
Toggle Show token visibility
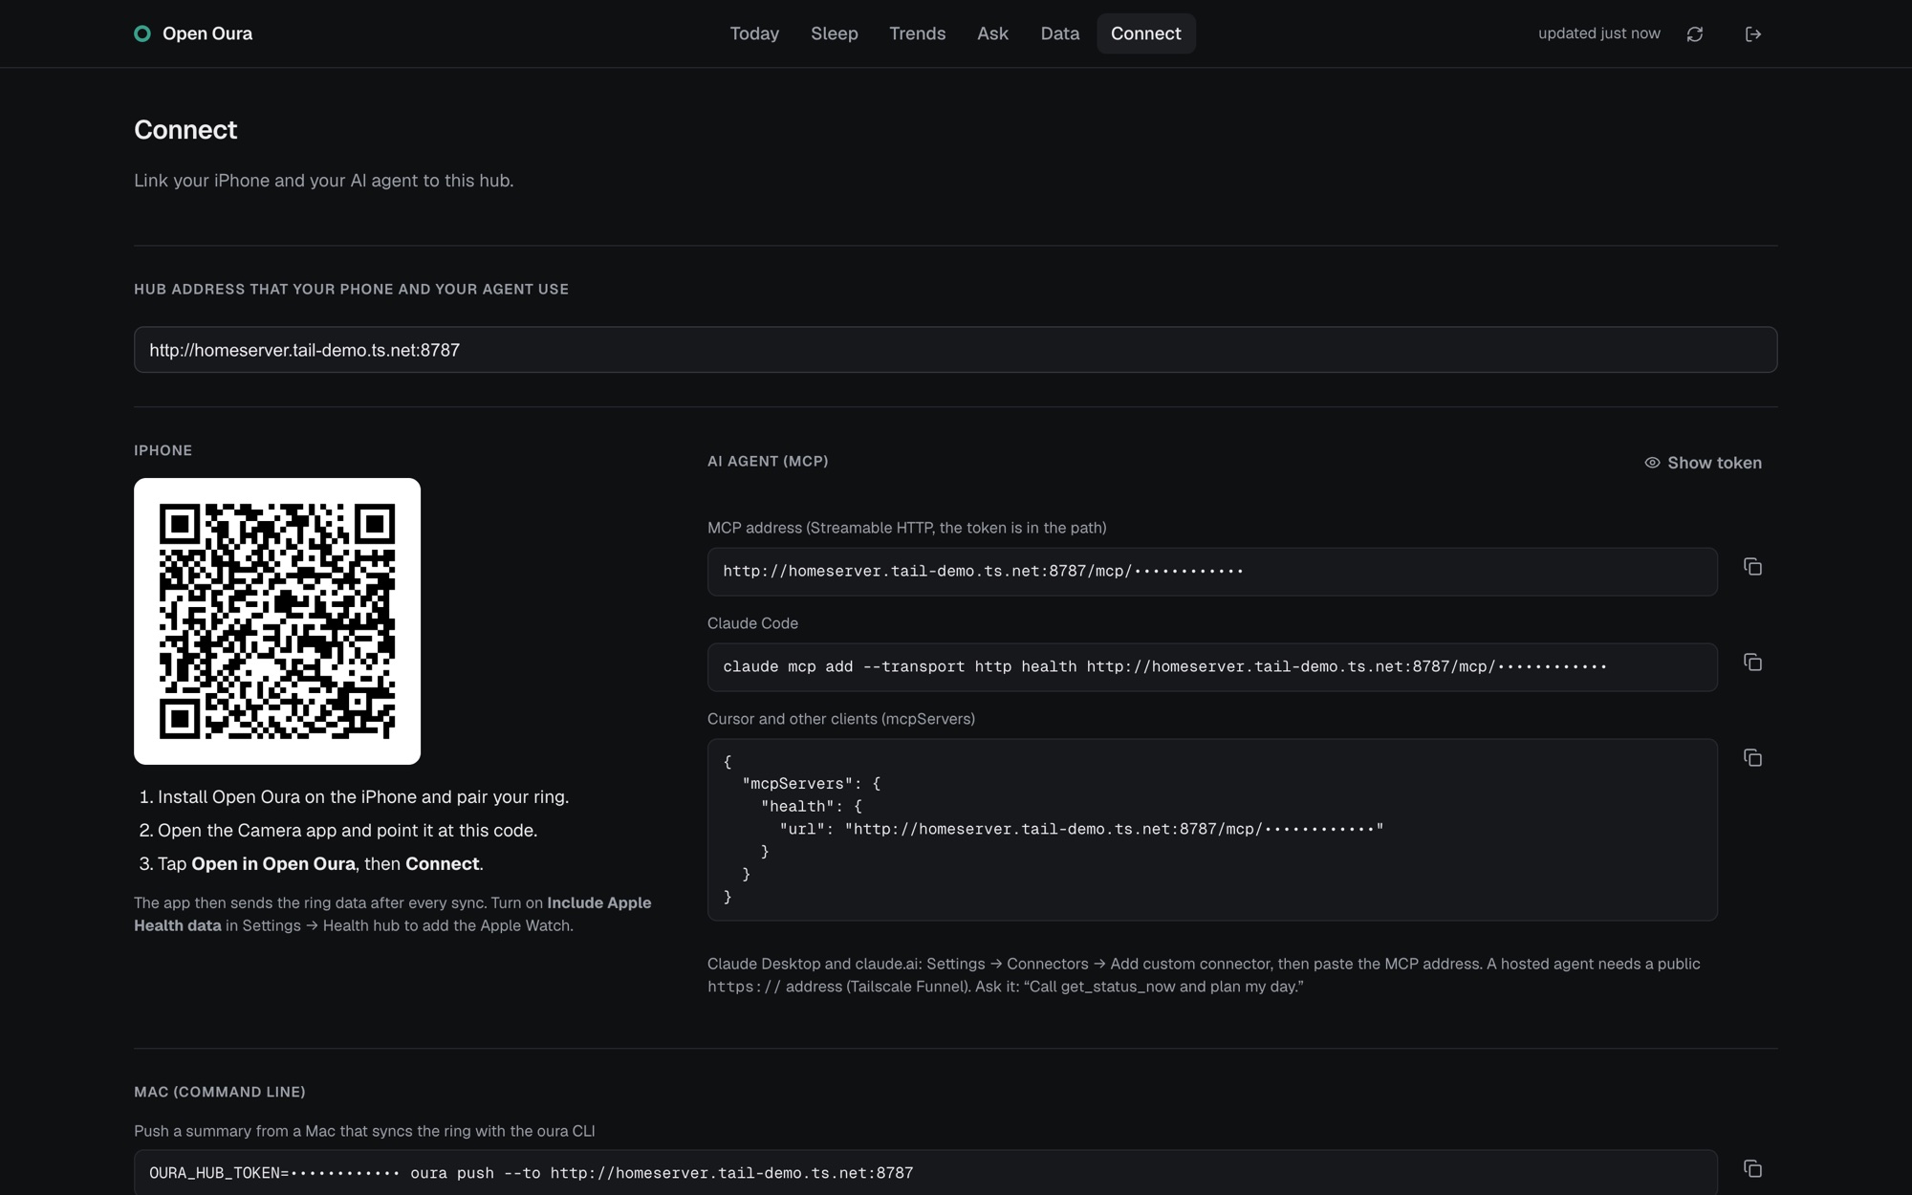click(1703, 463)
